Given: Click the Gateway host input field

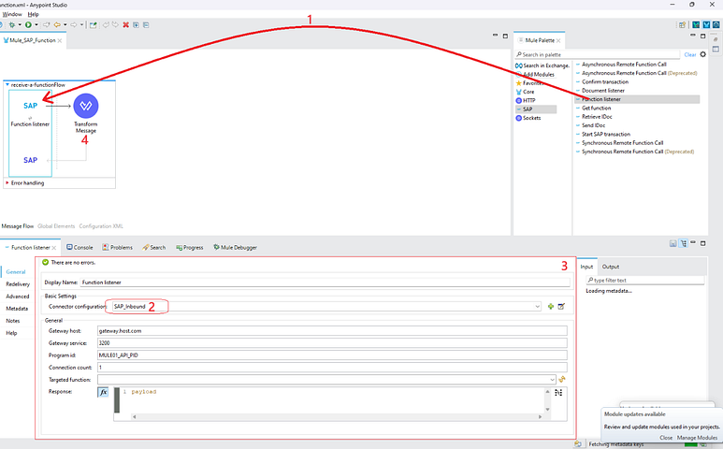Looking at the screenshot, I should pyautogui.click(x=332, y=331).
